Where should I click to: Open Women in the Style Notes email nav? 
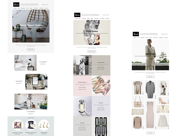76,18
